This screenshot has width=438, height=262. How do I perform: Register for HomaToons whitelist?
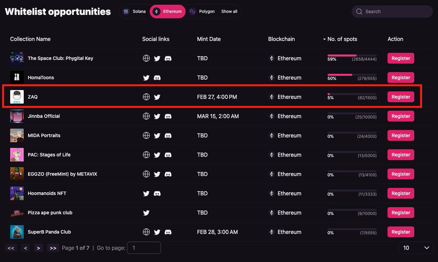tap(401, 78)
